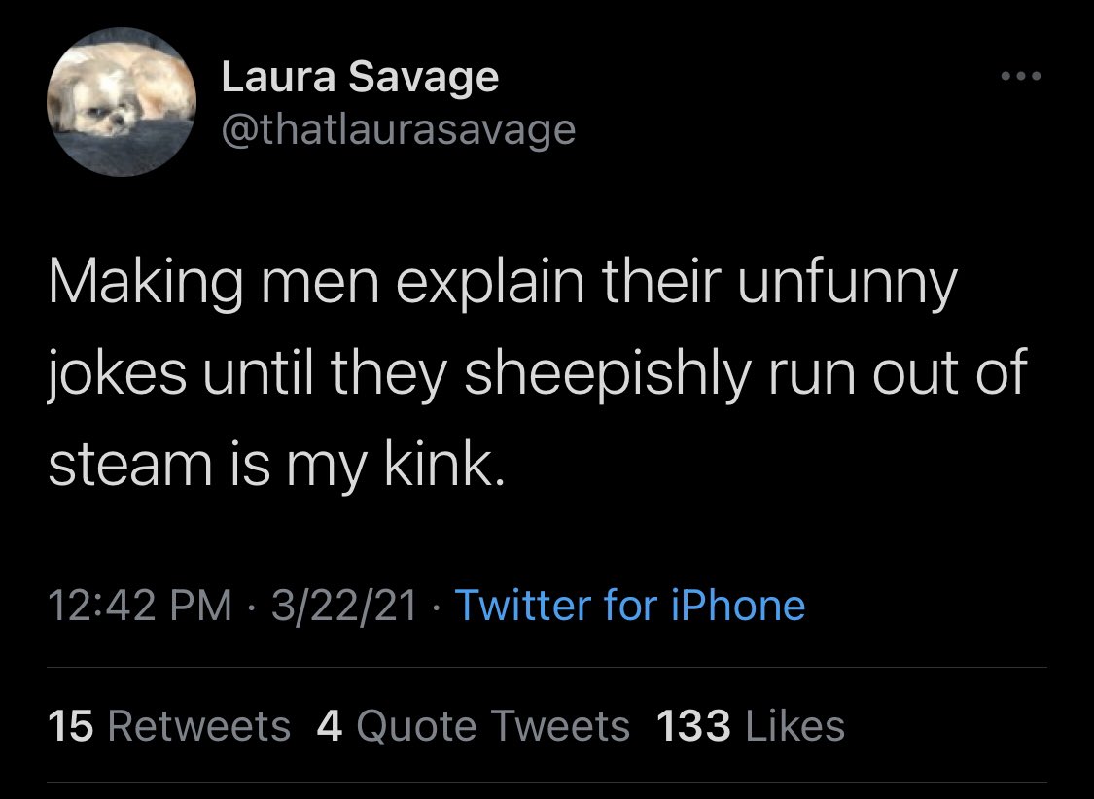Open Laura Savage's dog profile photo
The width and height of the screenshot is (1094, 799).
pyautogui.click(x=122, y=102)
